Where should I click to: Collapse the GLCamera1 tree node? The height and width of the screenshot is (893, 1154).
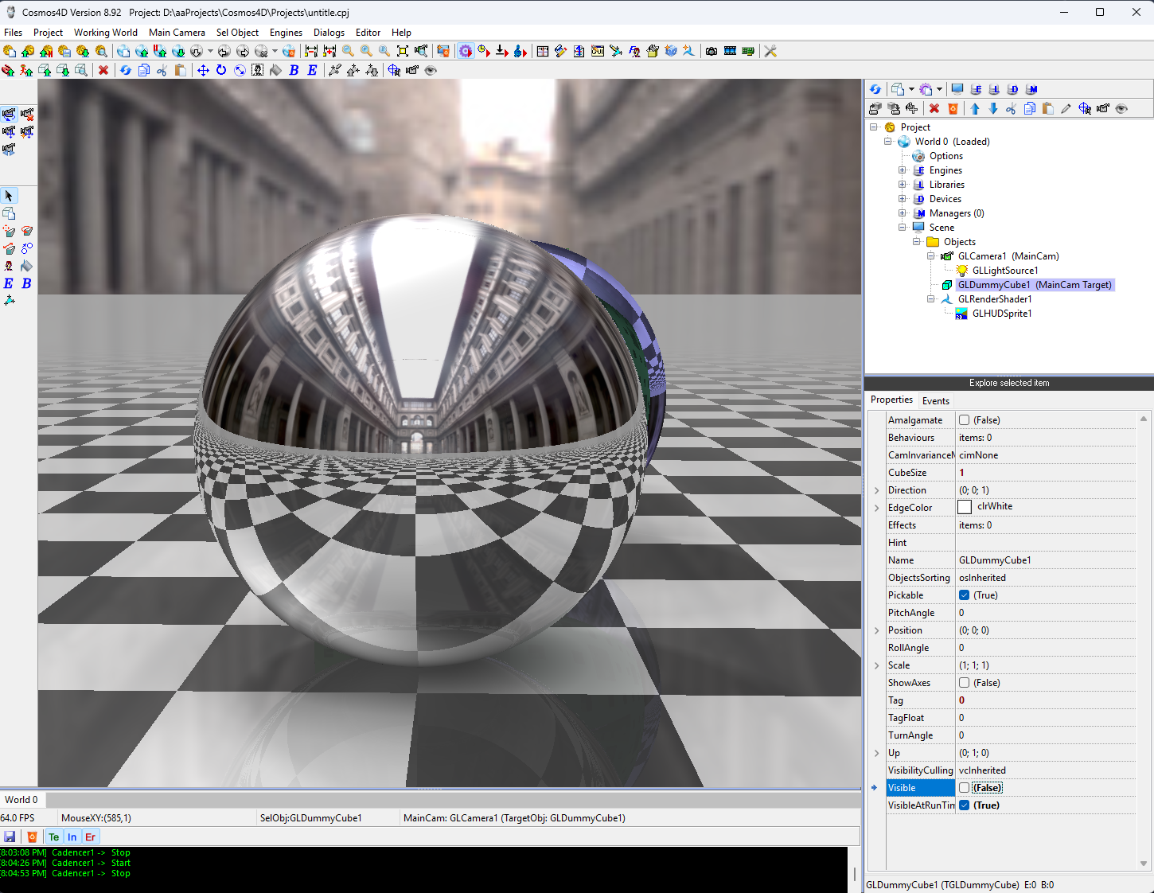click(931, 256)
